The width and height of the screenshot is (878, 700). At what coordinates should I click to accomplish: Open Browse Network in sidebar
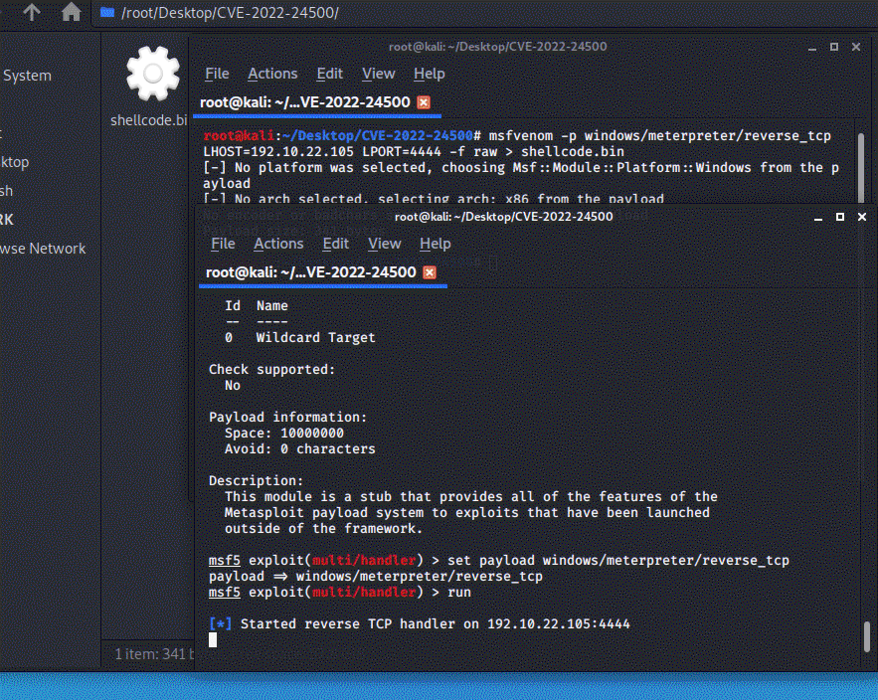click(x=43, y=249)
